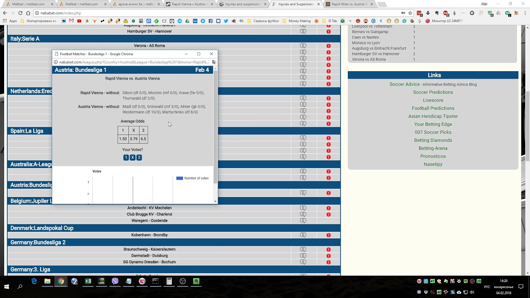Switch to Rapid Wien vs. Austria tab

349,4
